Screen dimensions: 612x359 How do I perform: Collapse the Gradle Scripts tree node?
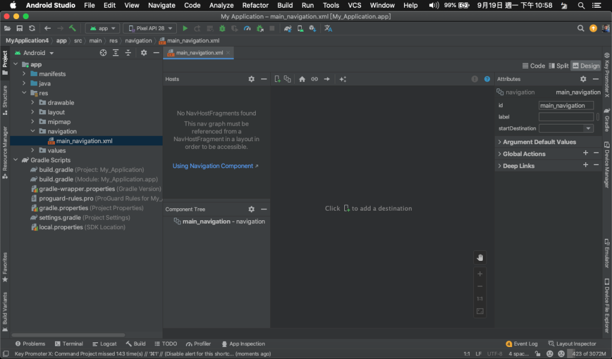tap(15, 160)
